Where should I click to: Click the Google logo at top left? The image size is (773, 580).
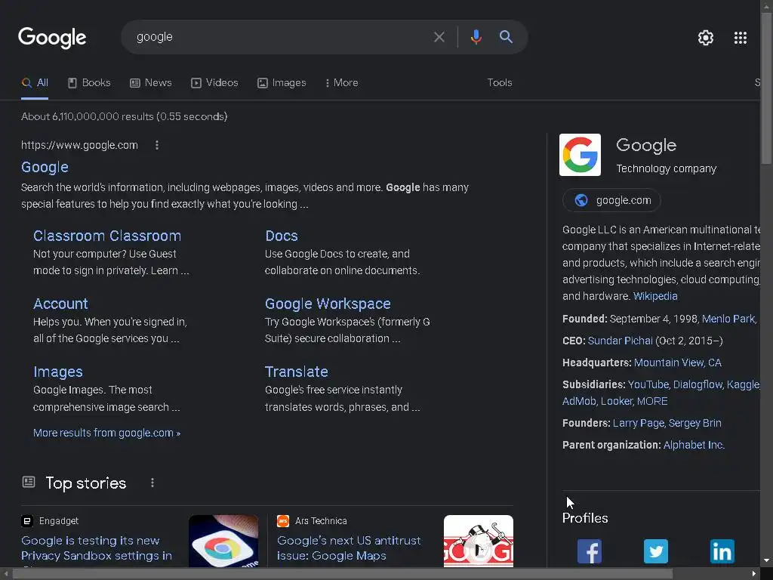(52, 38)
